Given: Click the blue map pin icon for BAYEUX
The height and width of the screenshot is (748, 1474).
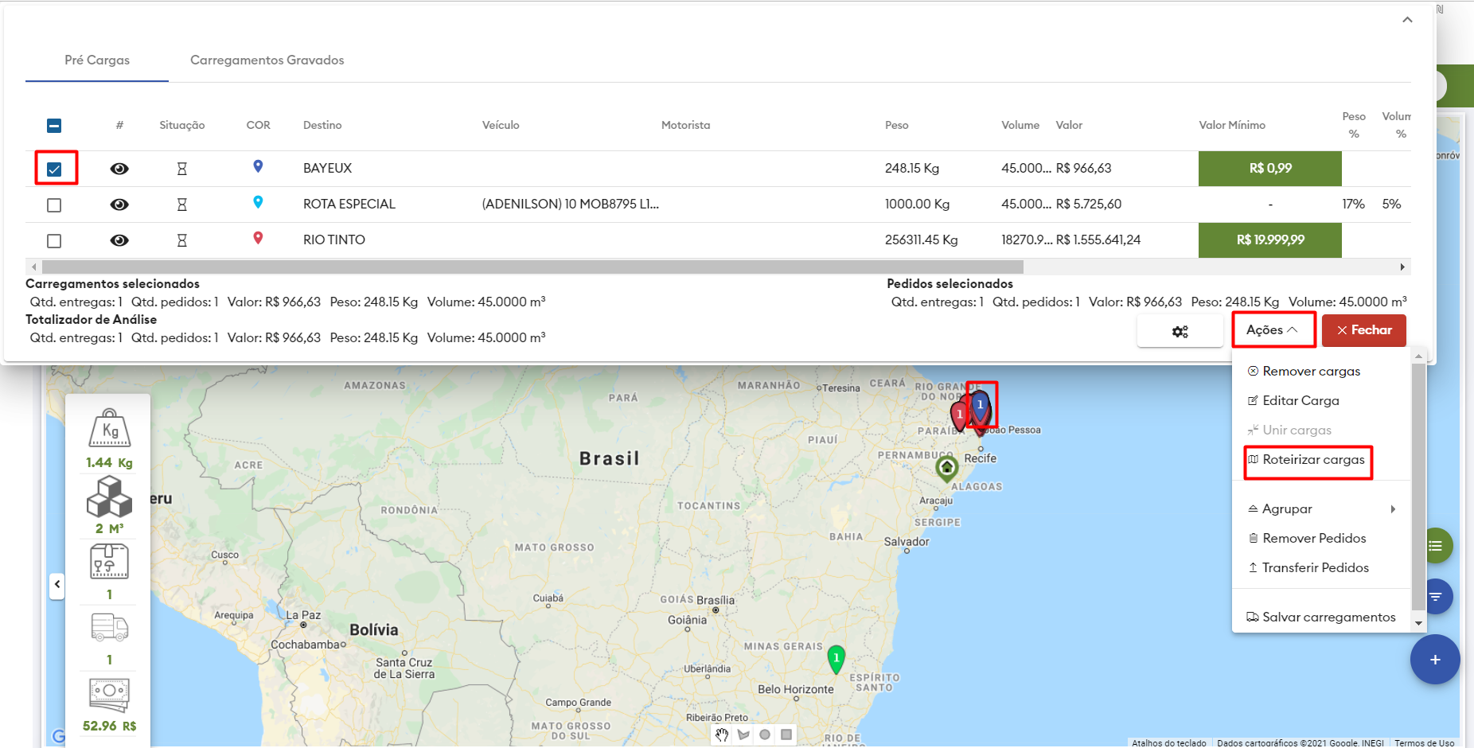Looking at the screenshot, I should 258,166.
